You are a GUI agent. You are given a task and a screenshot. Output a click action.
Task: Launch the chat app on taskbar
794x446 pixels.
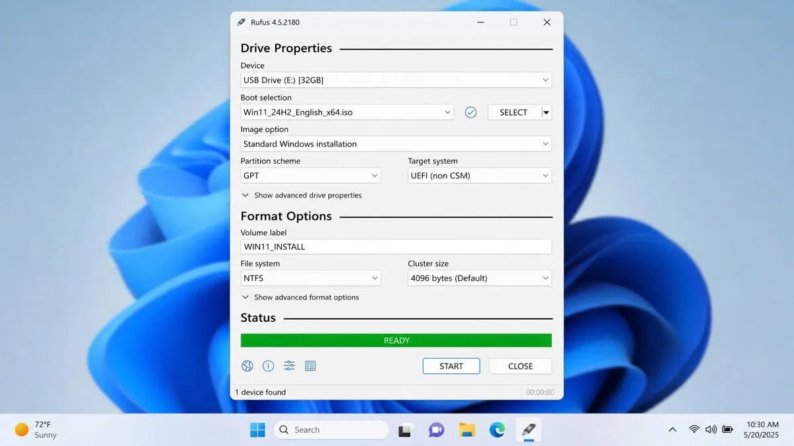(x=436, y=430)
